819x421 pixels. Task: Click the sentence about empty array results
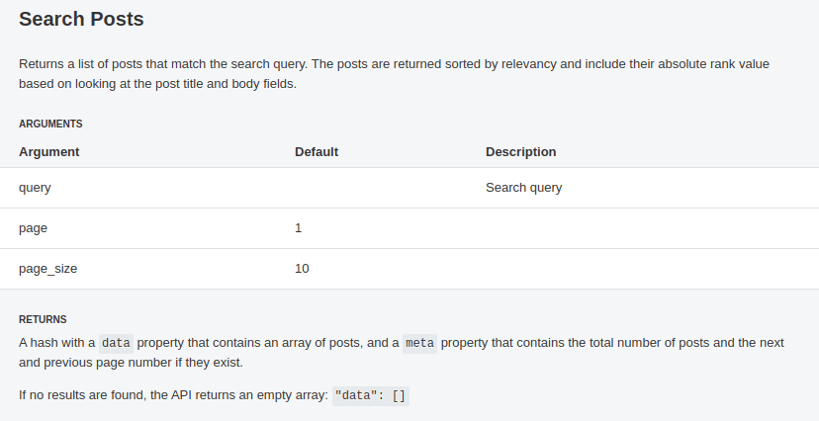pos(215,395)
